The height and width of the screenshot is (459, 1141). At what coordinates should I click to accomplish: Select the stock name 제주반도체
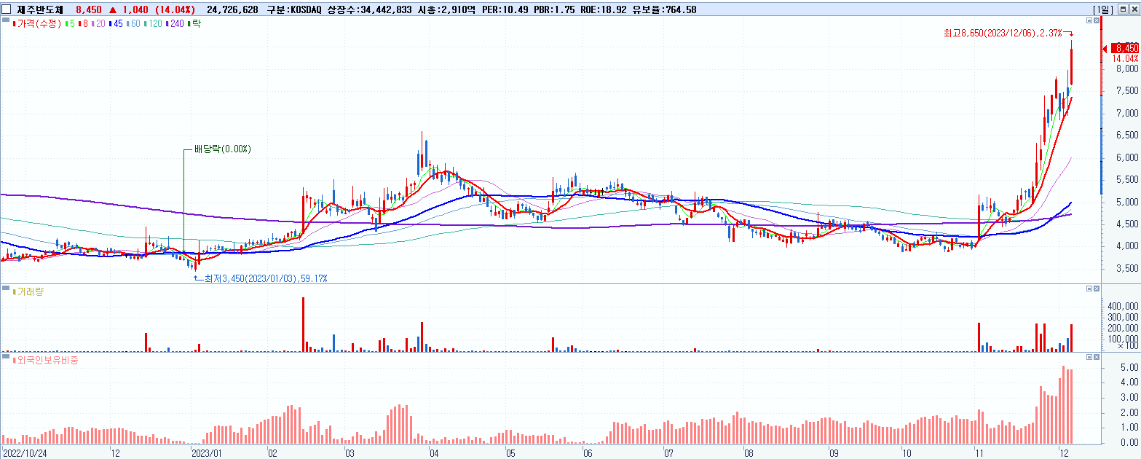click(x=42, y=9)
